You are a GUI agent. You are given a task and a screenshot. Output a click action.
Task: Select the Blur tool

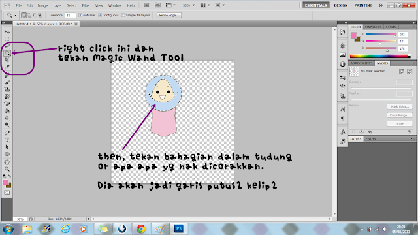tap(7, 117)
